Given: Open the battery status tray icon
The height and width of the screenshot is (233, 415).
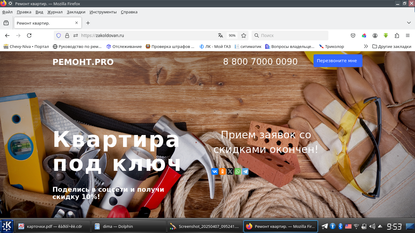Looking at the screenshot, I should [364, 226].
